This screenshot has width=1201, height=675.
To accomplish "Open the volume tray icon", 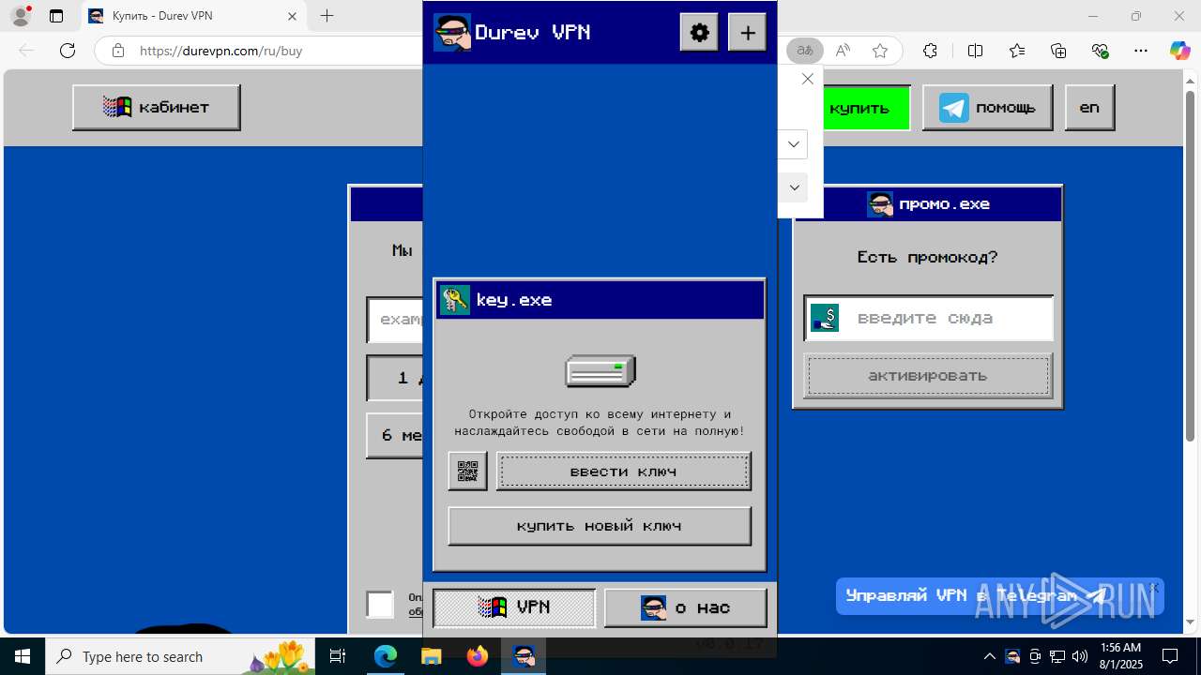I will click(1080, 656).
